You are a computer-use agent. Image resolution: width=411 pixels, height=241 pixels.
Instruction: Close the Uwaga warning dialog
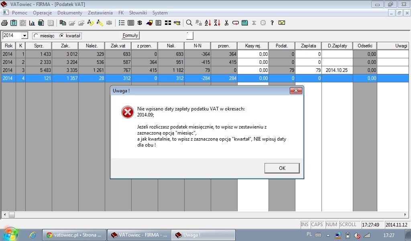coord(282,168)
